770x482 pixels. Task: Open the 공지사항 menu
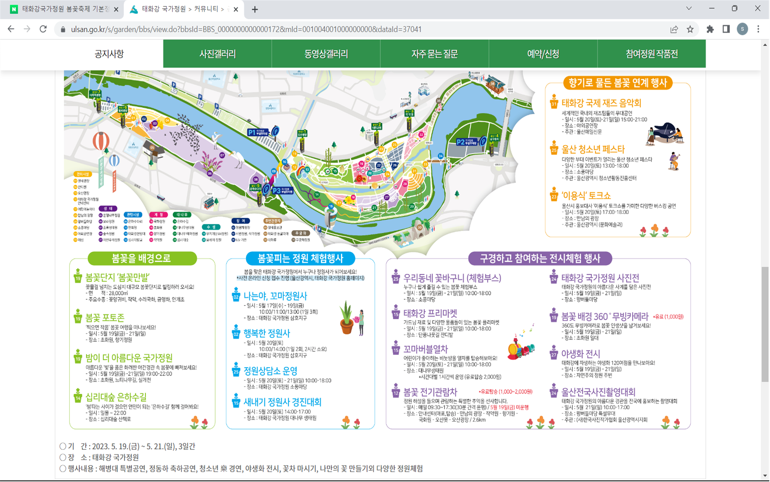[x=109, y=53]
